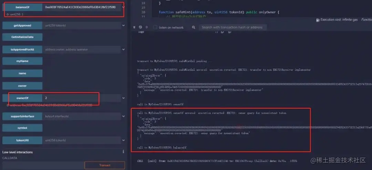This screenshot has width=372, height=170.
Task: Expand the CALL log entry from 0xBC1F42383
Action: coord(217,161)
